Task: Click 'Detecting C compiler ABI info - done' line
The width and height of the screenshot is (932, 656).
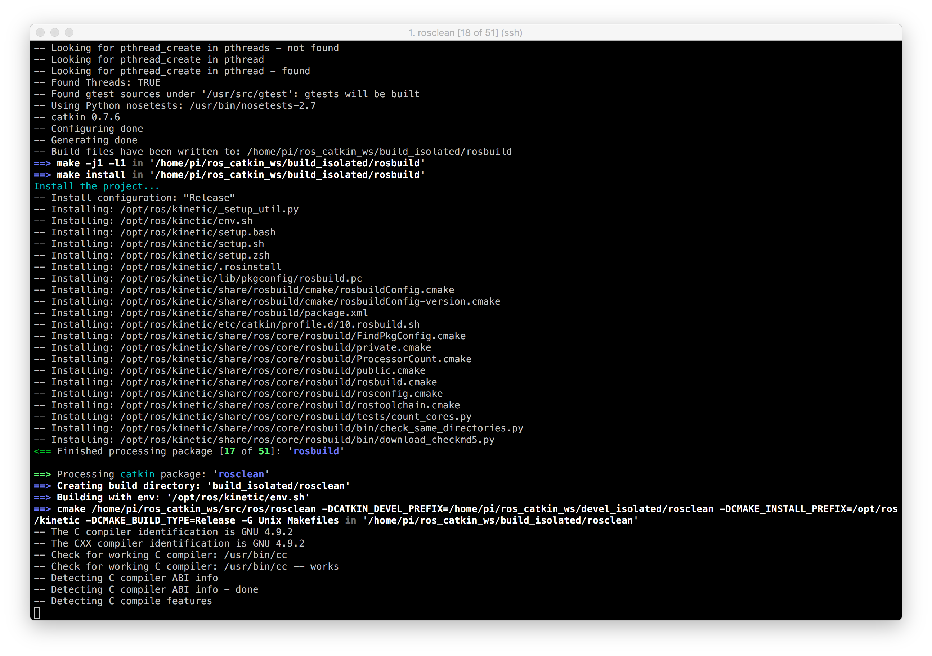Action: pyautogui.click(x=146, y=589)
